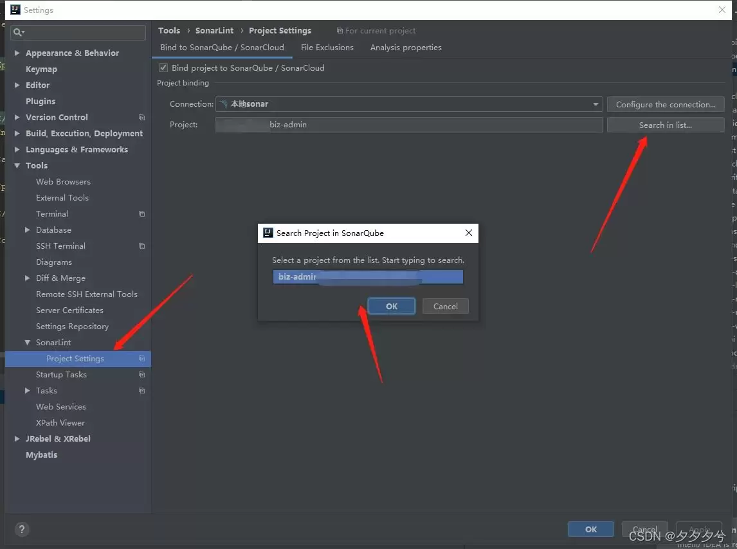
Task: Click the project-level icon next to Terminal
Action: [x=141, y=214]
